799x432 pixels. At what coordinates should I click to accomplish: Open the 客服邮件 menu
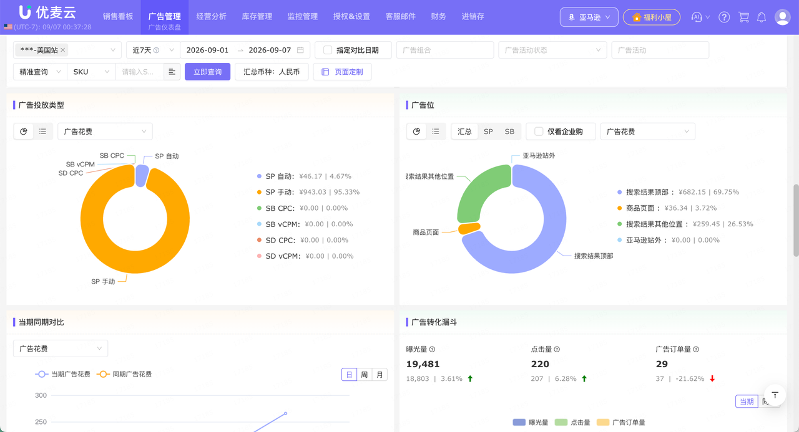click(x=401, y=16)
